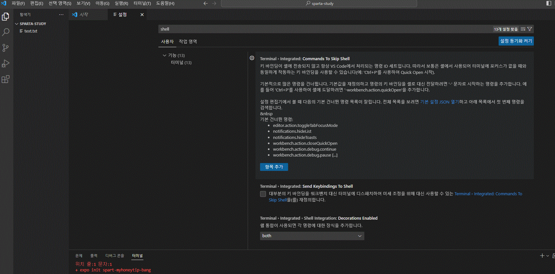The image size is (555, 274).
Task: Switch to 작업 영역 settings tab
Action: [188, 42]
